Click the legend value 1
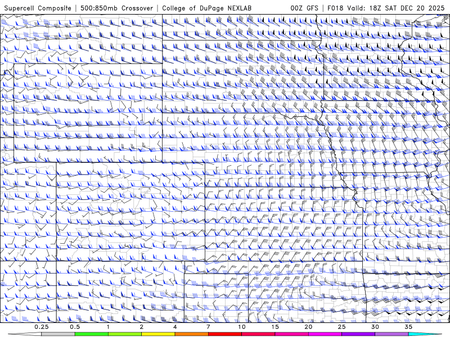The width and height of the screenshot is (450, 337). (x=108, y=327)
